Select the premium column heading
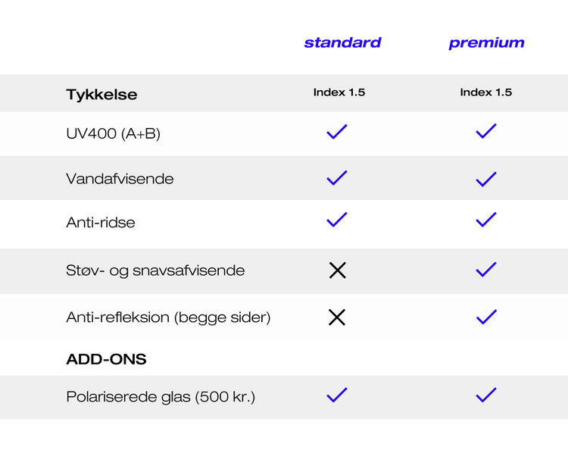Screen dimensions: 568x469 486,43
